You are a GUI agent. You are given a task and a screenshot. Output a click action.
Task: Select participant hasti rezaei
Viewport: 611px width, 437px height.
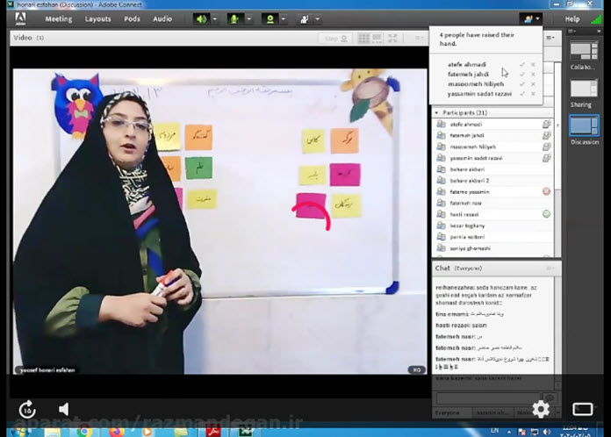492,214
